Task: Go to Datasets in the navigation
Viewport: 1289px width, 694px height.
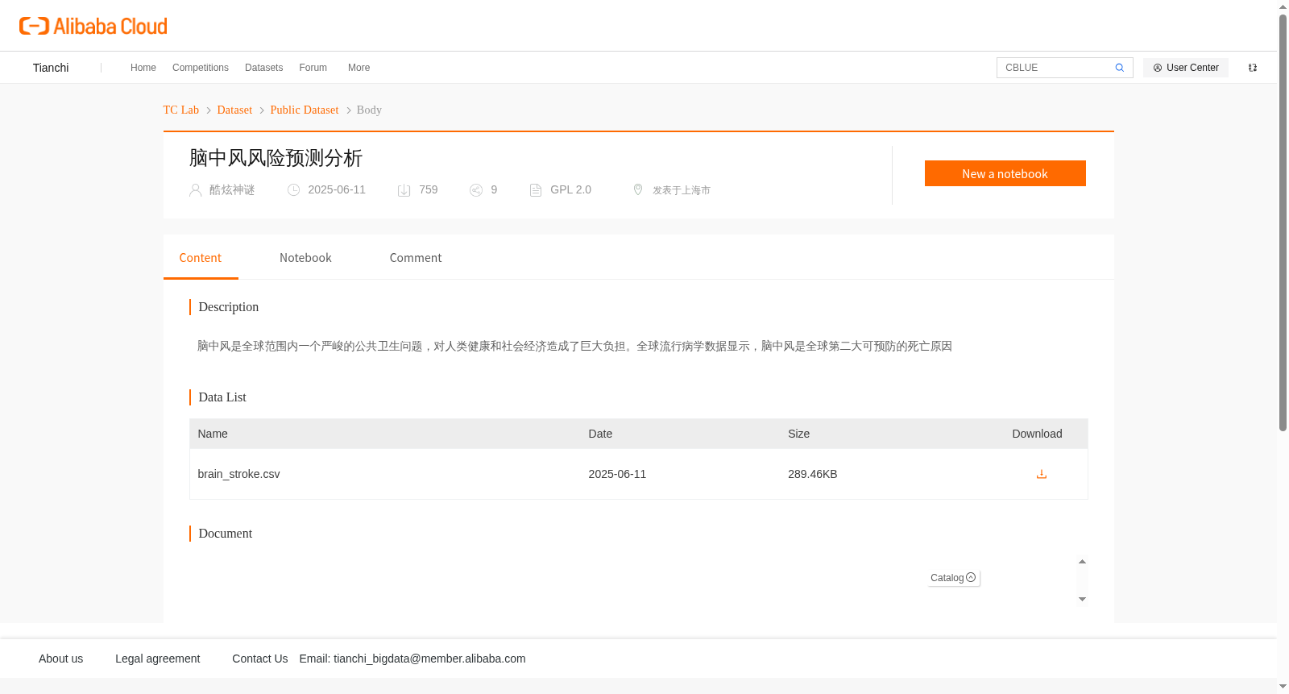Action: pos(263,68)
